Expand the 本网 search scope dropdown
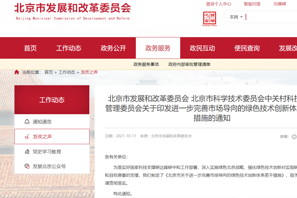The width and height of the screenshot is (297, 198). pyautogui.click(x=236, y=17)
